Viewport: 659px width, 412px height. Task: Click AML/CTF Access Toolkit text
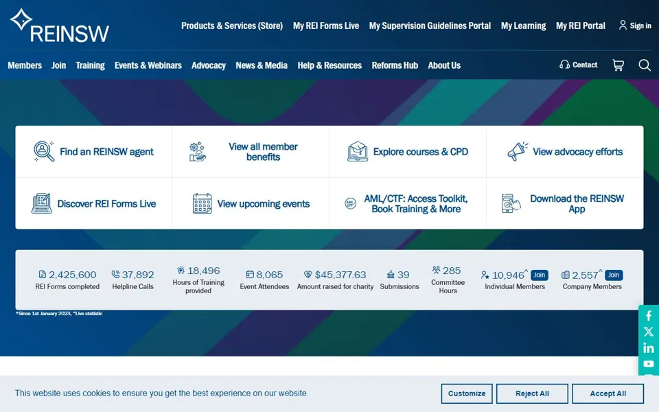click(416, 204)
